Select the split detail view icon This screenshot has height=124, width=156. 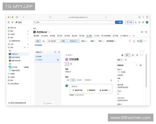141,41
